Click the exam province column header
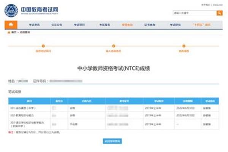 pyautogui.click(x=210, y=101)
